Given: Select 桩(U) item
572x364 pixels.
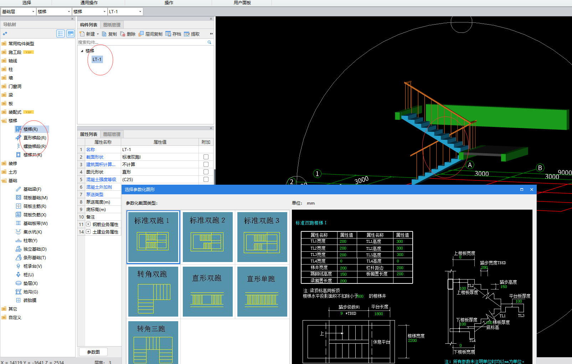Looking at the screenshot, I should [x=29, y=275].
